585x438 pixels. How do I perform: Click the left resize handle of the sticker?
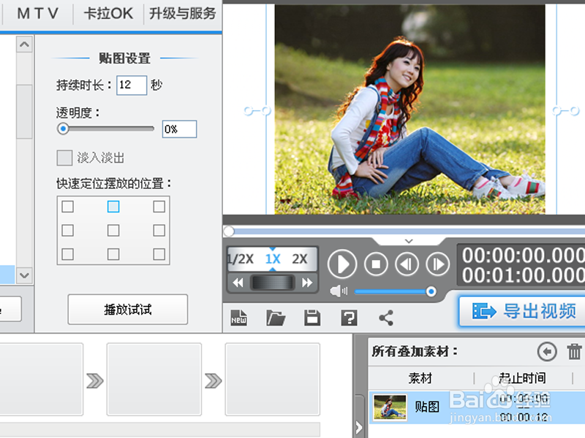(x=257, y=111)
